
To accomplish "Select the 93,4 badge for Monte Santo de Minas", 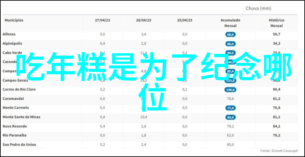I will 230,117.
